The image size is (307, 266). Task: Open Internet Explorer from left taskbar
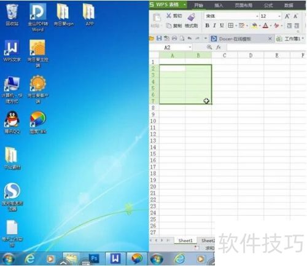[x=29, y=259]
